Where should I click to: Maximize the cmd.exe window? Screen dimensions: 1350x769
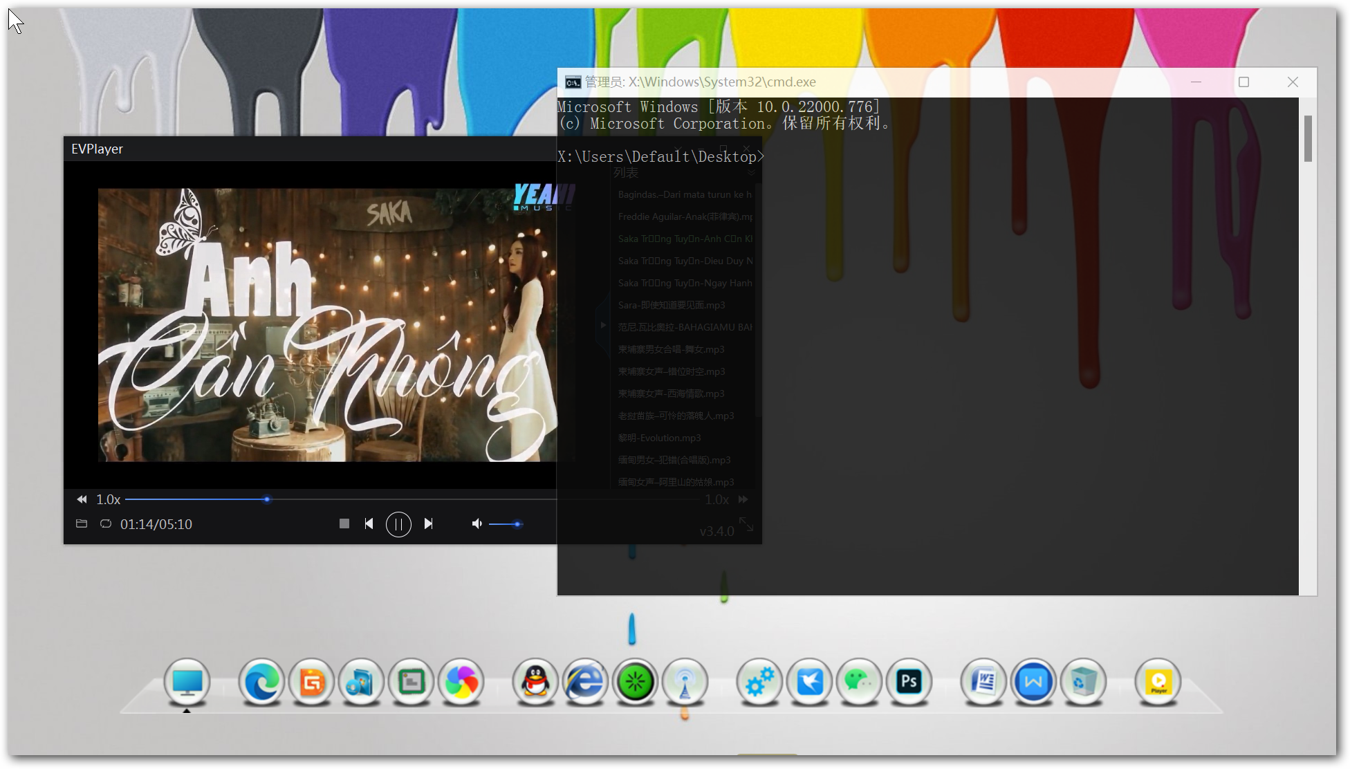1243,82
